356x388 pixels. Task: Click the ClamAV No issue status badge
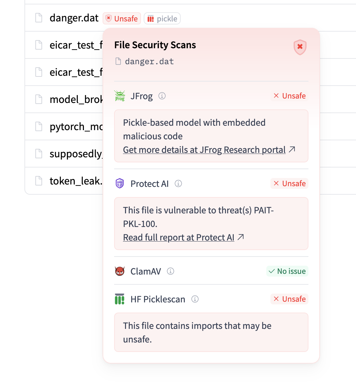287,271
